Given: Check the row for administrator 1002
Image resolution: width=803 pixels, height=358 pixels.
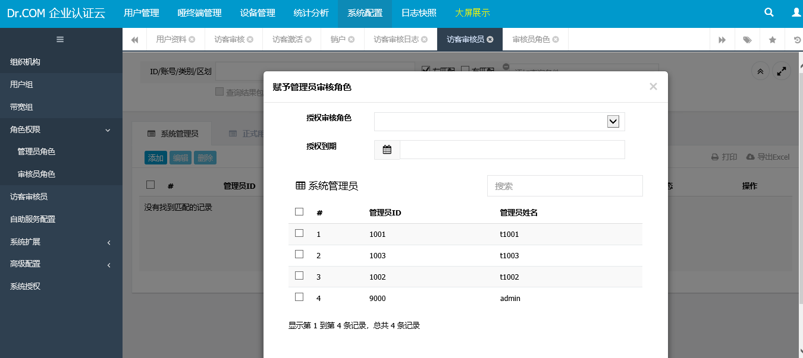Looking at the screenshot, I should pos(299,276).
